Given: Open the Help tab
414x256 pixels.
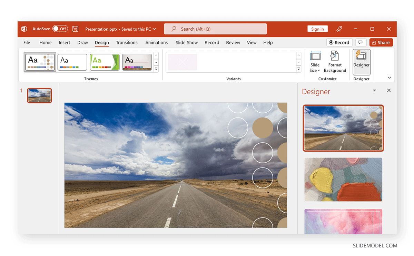Looking at the screenshot, I should tap(268, 42).
